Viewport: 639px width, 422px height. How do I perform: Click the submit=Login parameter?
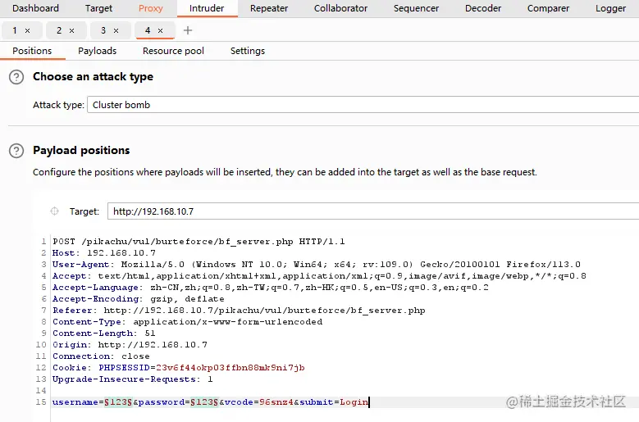point(334,402)
